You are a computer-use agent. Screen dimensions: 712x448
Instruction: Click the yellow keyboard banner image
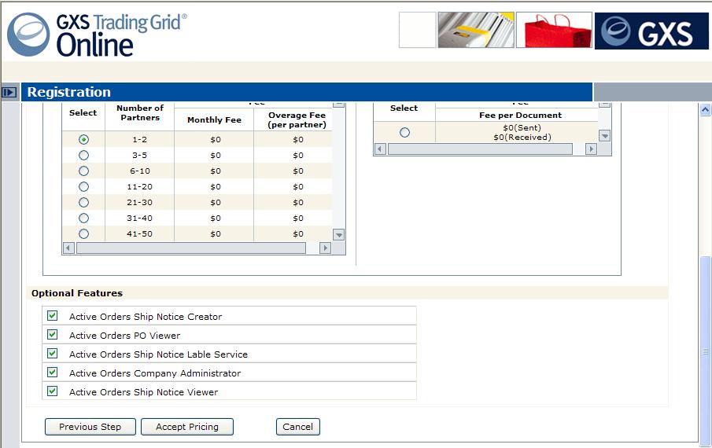[x=476, y=30]
